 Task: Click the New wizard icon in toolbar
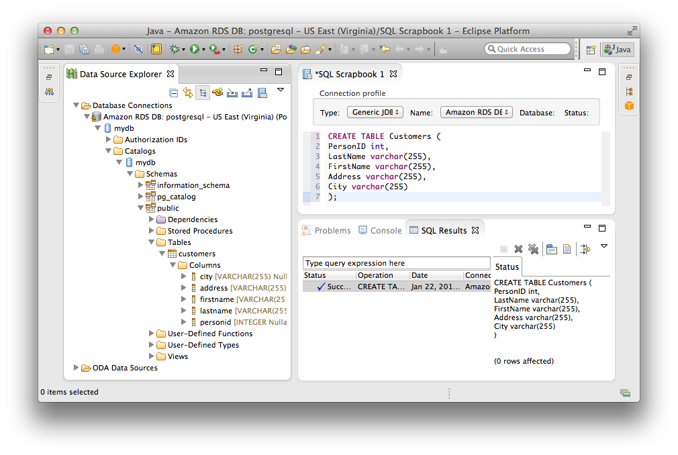coord(49,49)
